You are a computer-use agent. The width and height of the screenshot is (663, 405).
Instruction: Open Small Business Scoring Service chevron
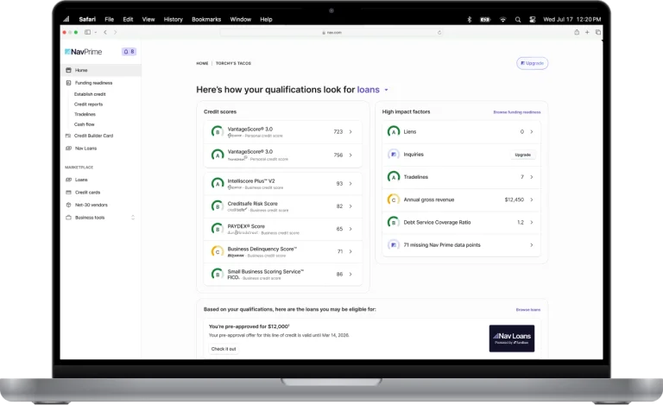(350, 275)
